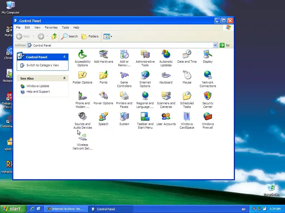Open My Computer desktop icon
Viewport: 285px width, 213px height.
[x=11, y=7]
